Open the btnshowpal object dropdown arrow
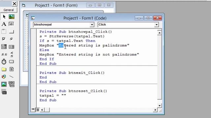The image size is (211, 118). [92, 25]
